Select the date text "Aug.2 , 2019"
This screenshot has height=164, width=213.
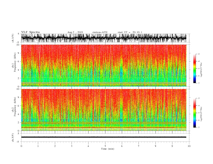pyautogui.click(x=75, y=32)
